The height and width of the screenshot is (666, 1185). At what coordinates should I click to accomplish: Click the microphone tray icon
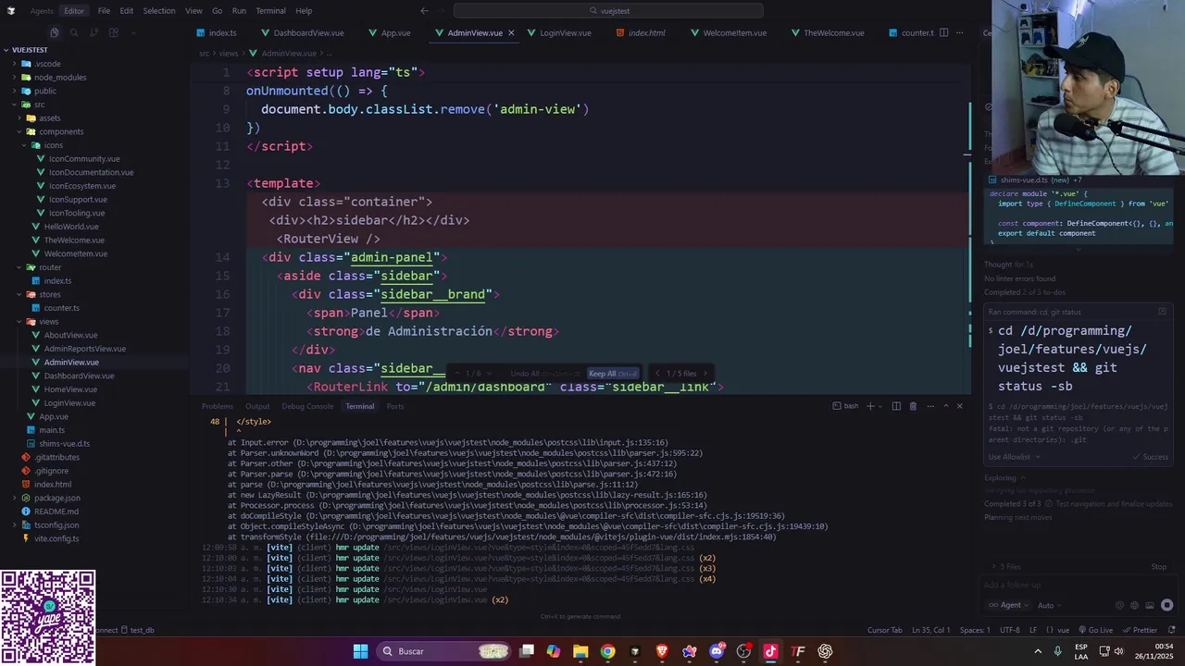click(x=1057, y=651)
